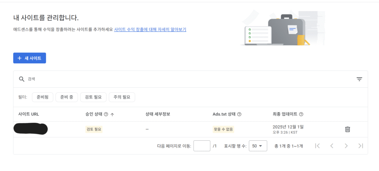The image size is (379, 171).
Task: Click the page number input box
Action: (202, 146)
